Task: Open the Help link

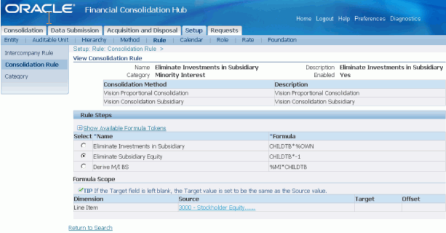Action: [344, 19]
